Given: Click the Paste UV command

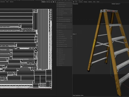Looking at the screenshot, I should pyautogui.click(x=64, y=51).
